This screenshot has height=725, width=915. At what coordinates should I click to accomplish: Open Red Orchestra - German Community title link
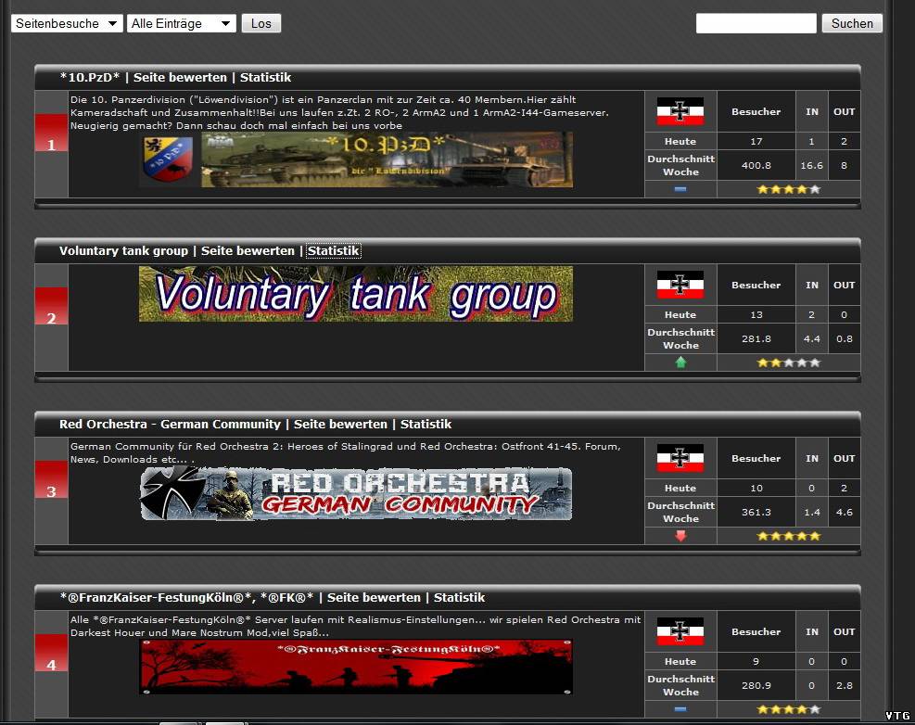click(x=170, y=424)
